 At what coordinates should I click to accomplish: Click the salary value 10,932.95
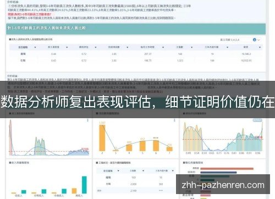click(x=246, y=60)
